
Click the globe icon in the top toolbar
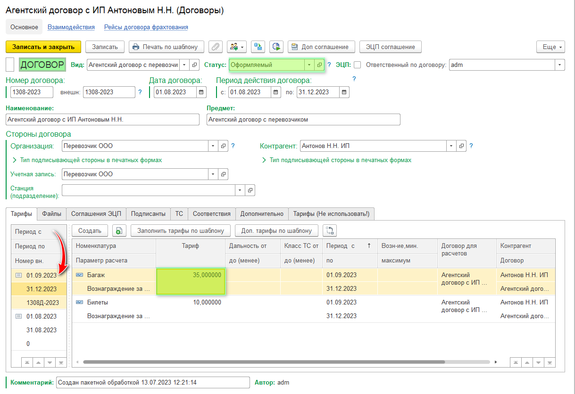click(276, 47)
